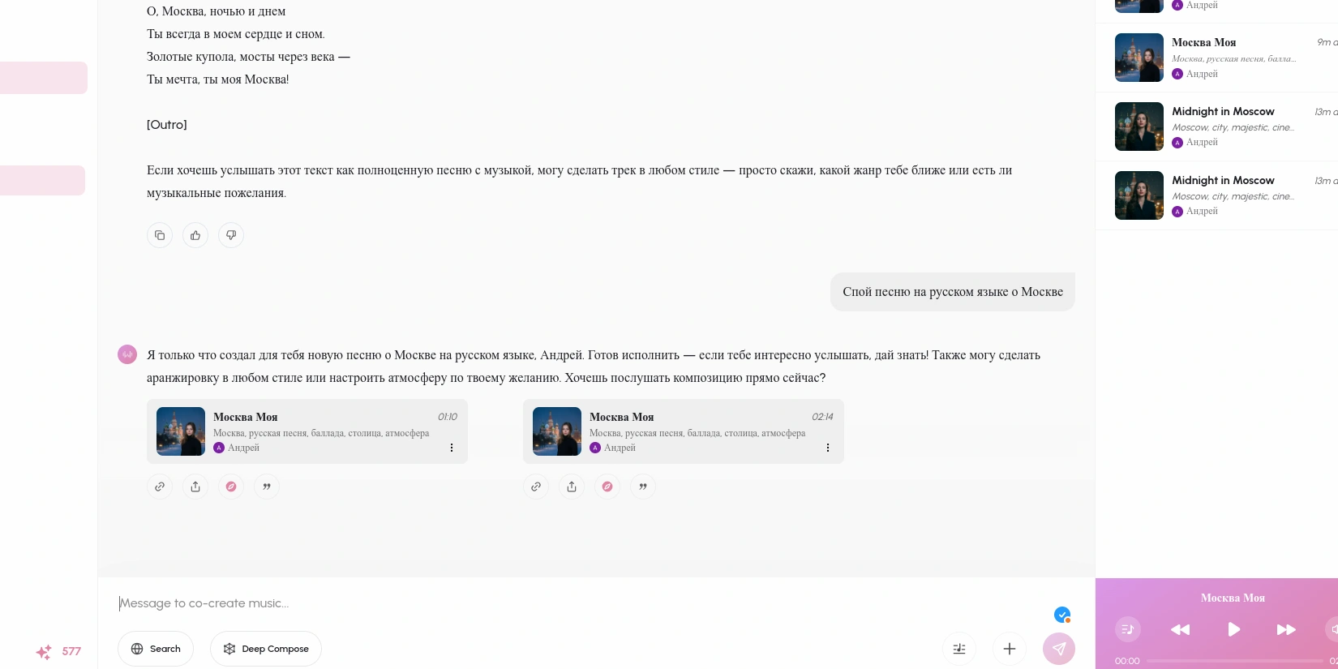Play the Москва Моя track in player
This screenshot has width=1338, height=669.
(1233, 629)
